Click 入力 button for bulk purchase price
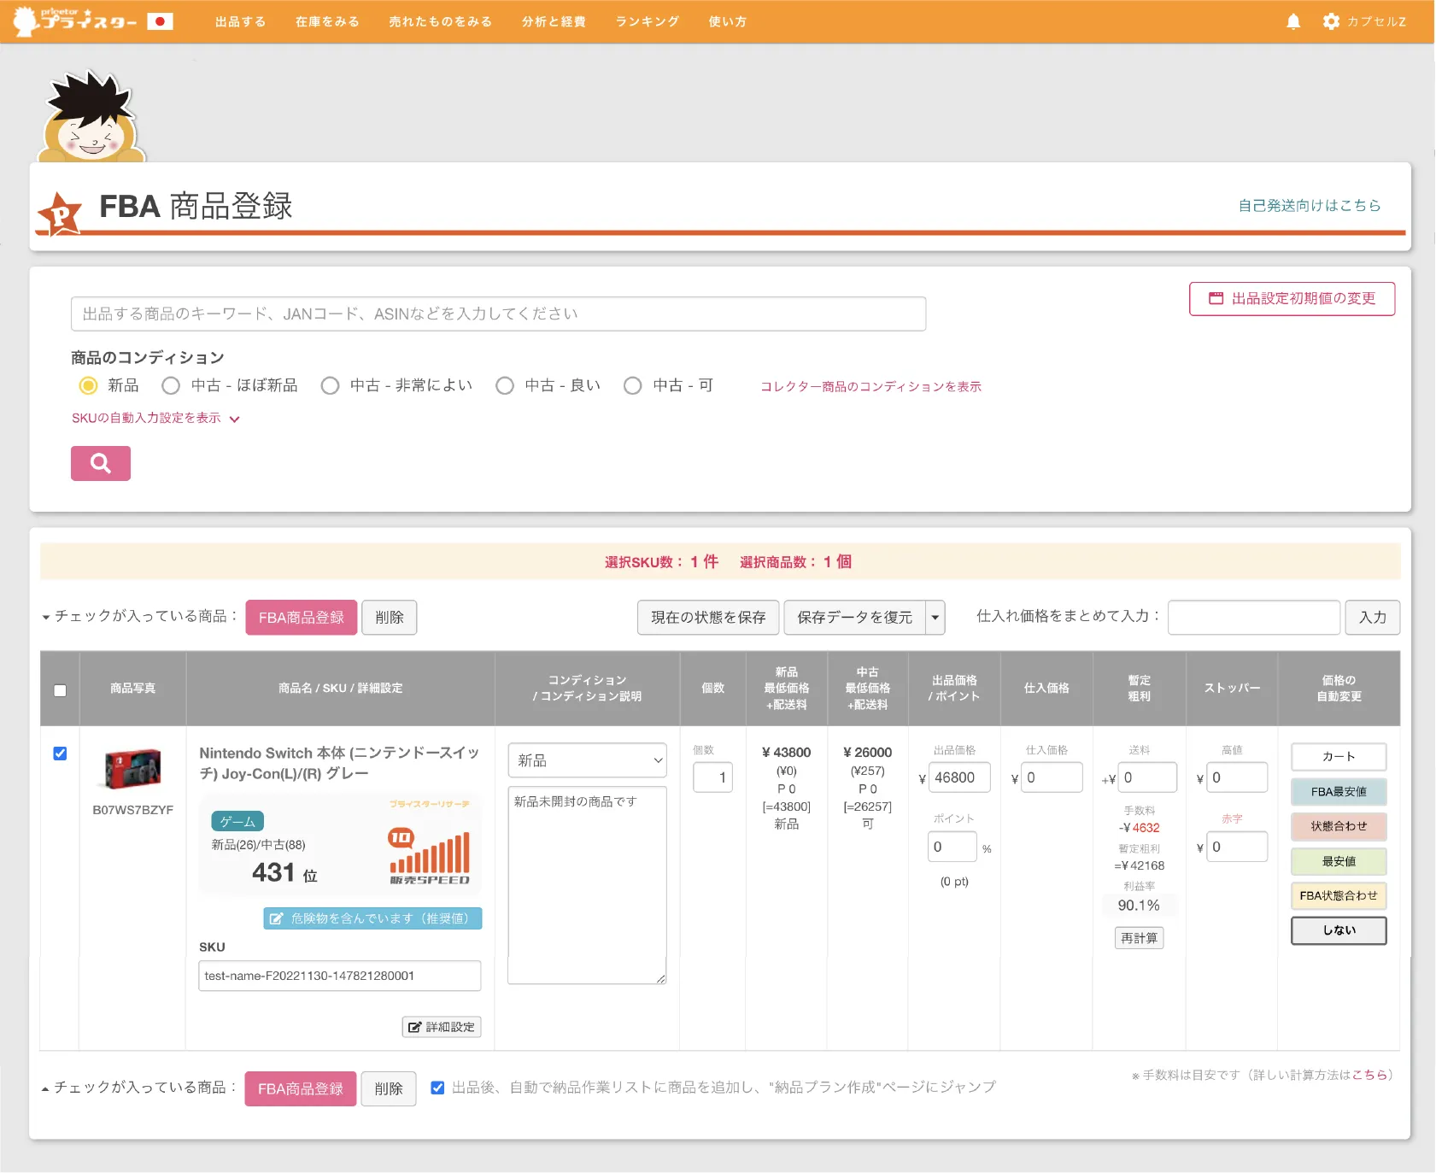This screenshot has width=1436, height=1173. coord(1373,617)
